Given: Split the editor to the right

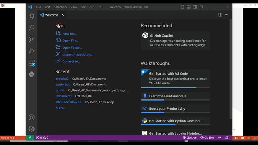Looking at the screenshot, I should 221,14.
